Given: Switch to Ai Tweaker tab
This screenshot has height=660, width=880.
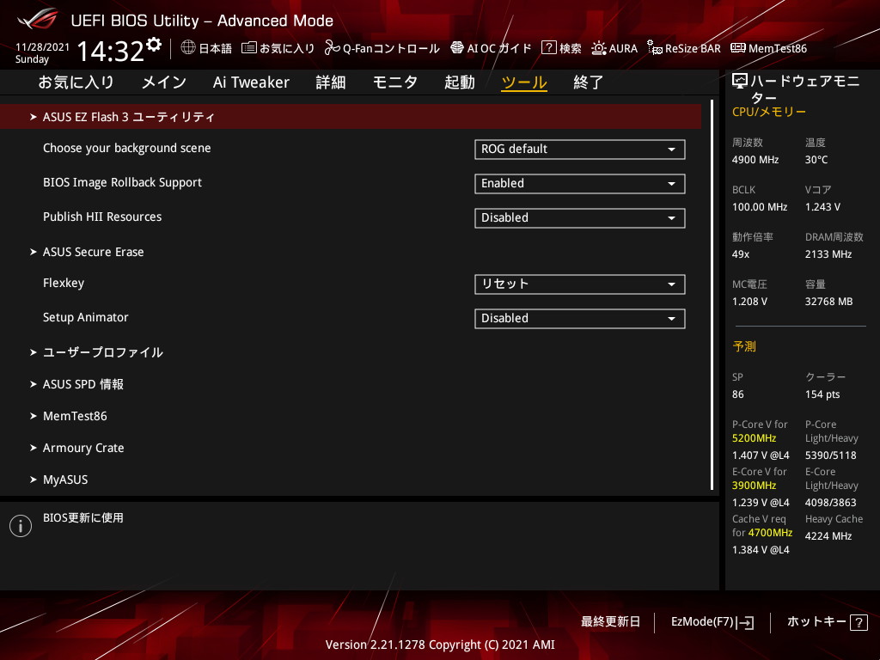Looking at the screenshot, I should point(251,82).
